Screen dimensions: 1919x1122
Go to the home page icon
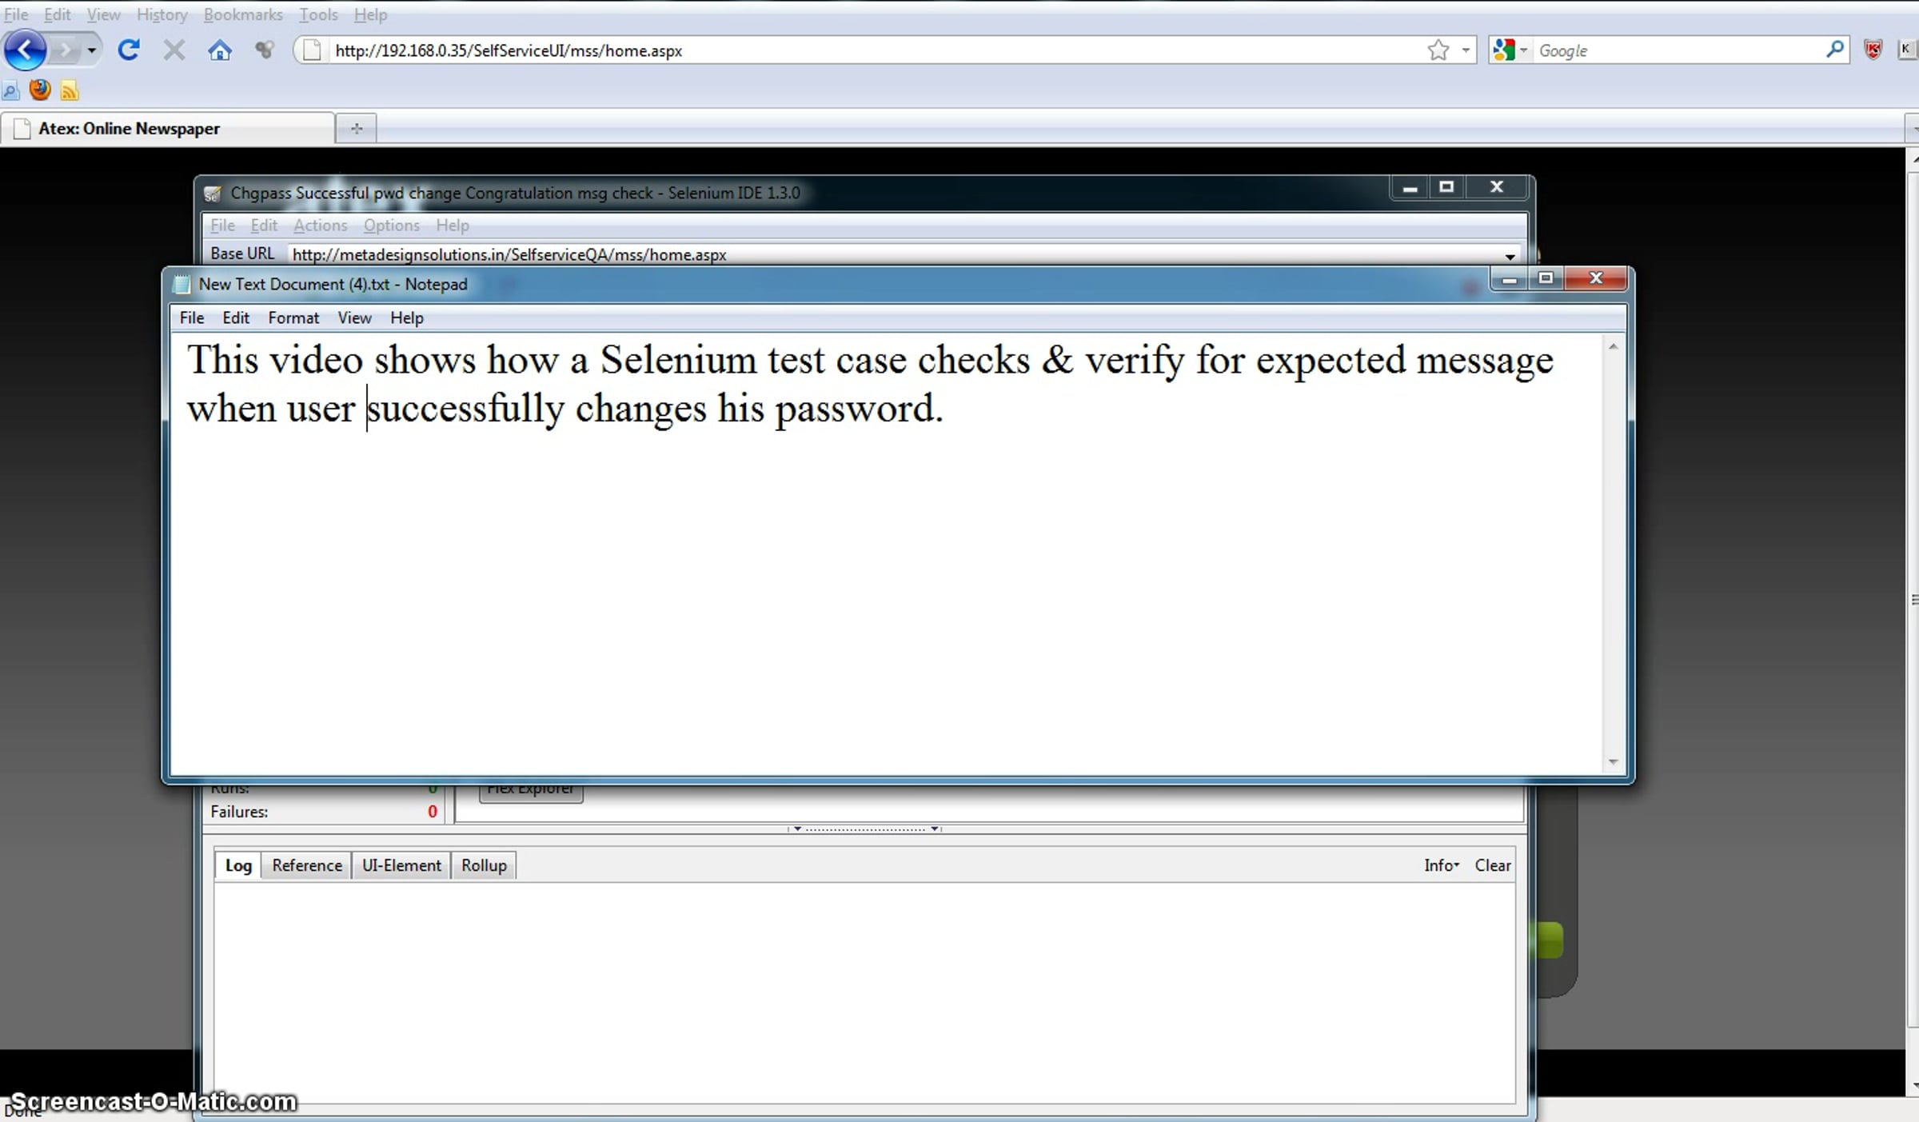pyautogui.click(x=219, y=51)
